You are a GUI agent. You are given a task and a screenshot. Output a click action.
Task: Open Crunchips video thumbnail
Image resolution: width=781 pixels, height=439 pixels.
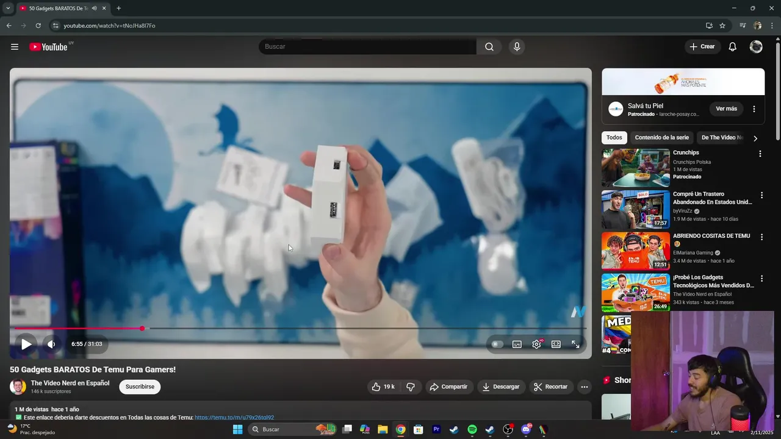pyautogui.click(x=636, y=168)
